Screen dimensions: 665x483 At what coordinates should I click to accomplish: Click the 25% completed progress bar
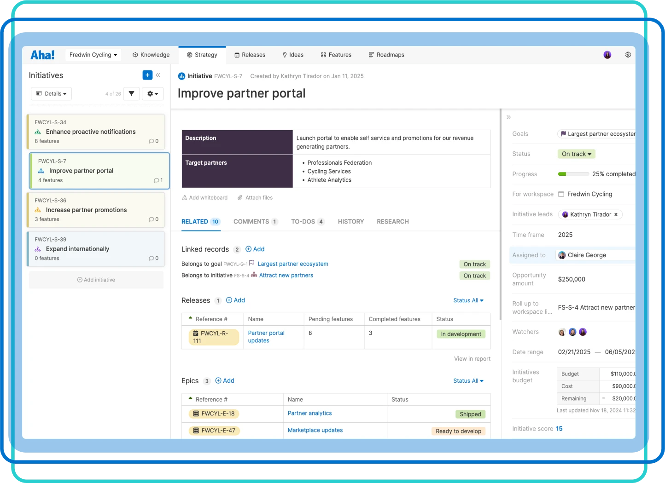[x=573, y=174]
